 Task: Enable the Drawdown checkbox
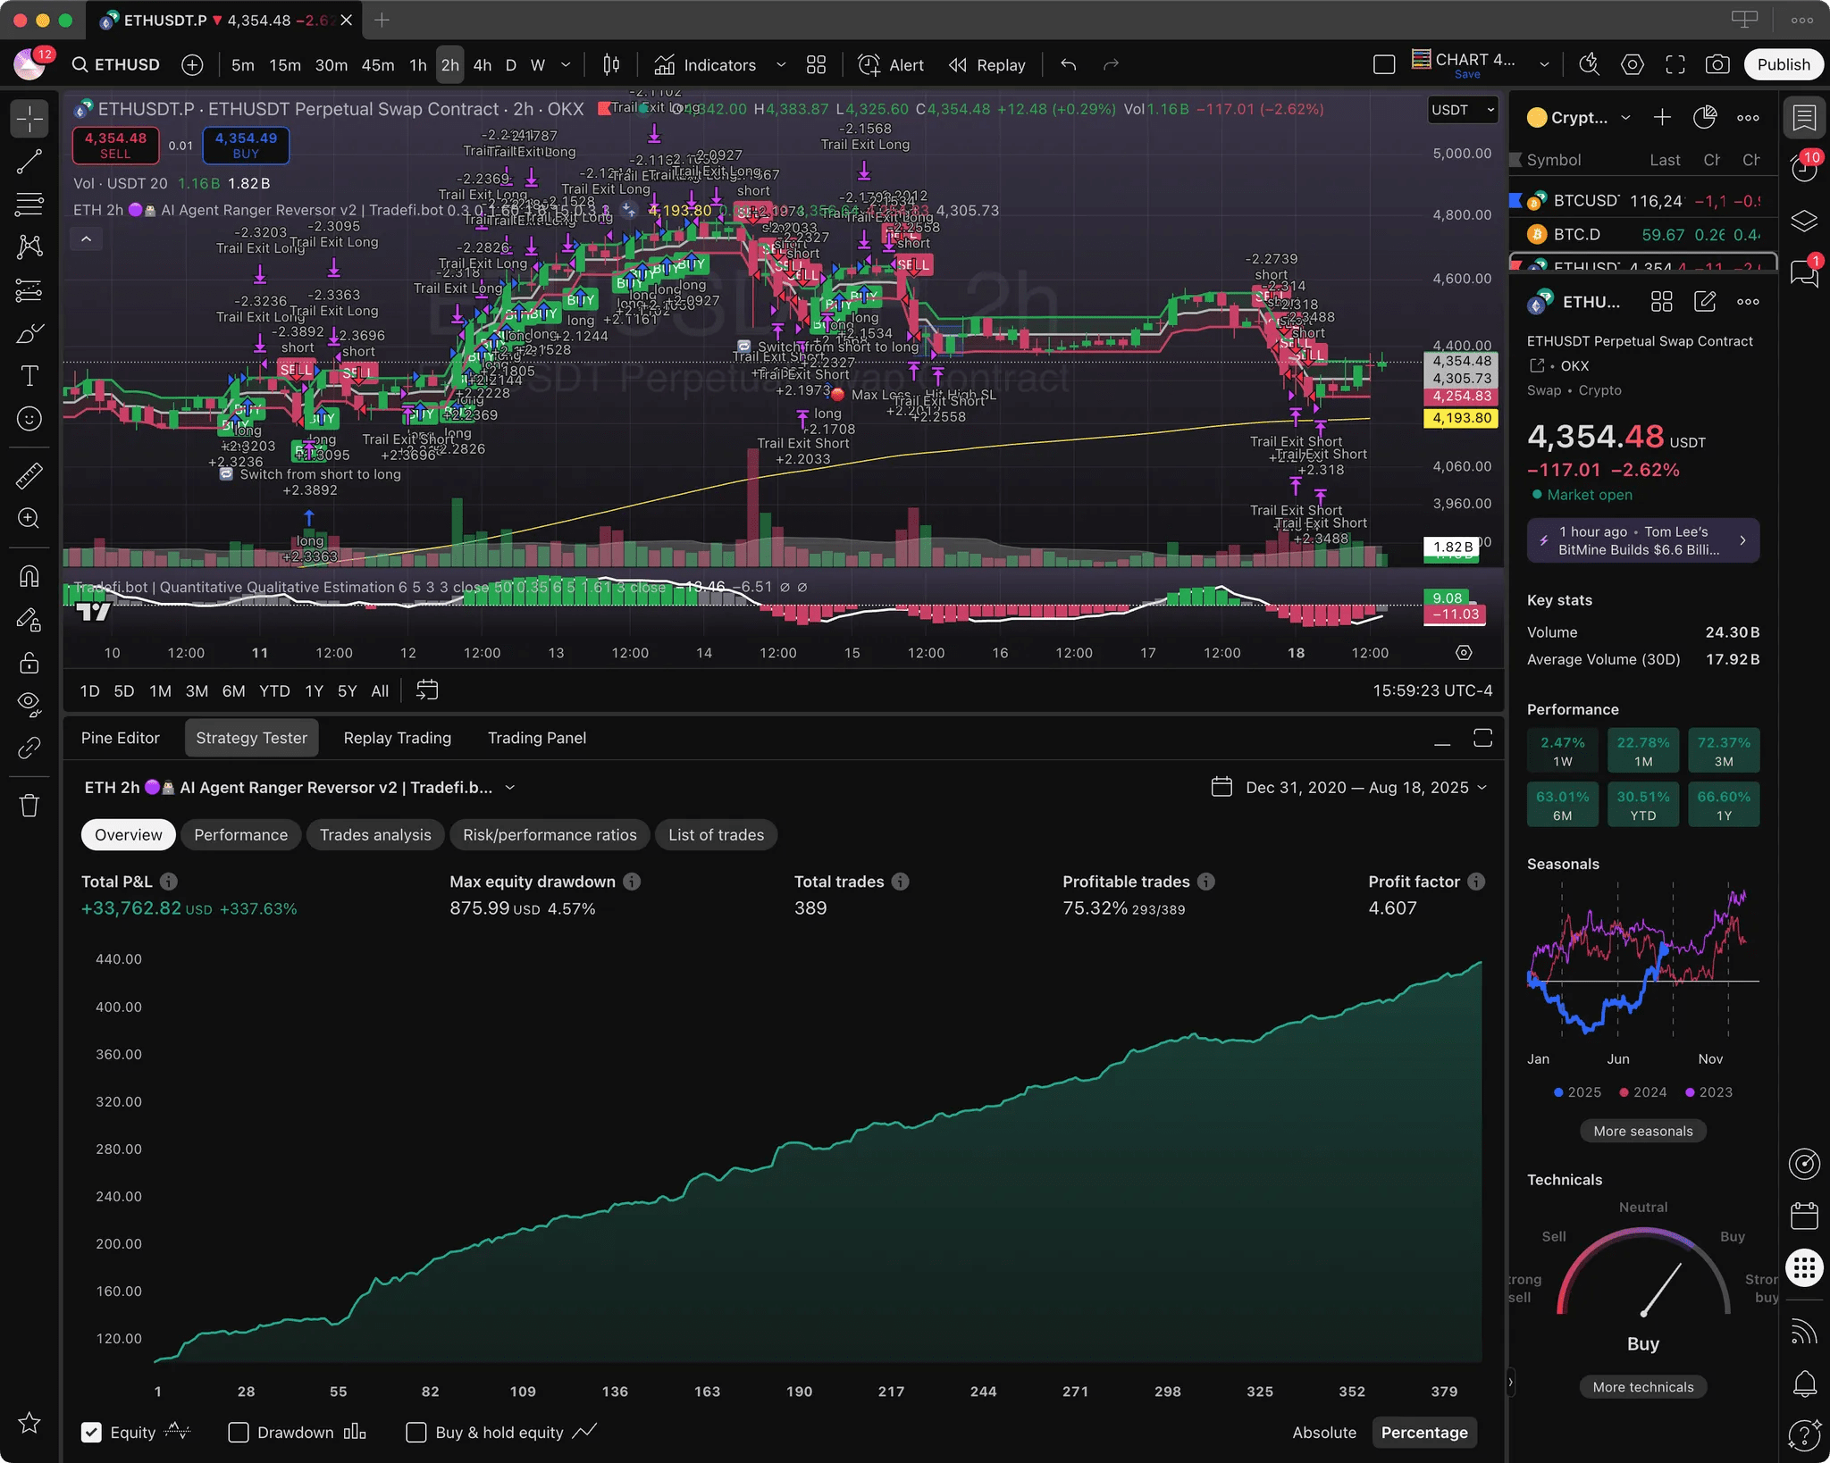pyautogui.click(x=239, y=1432)
